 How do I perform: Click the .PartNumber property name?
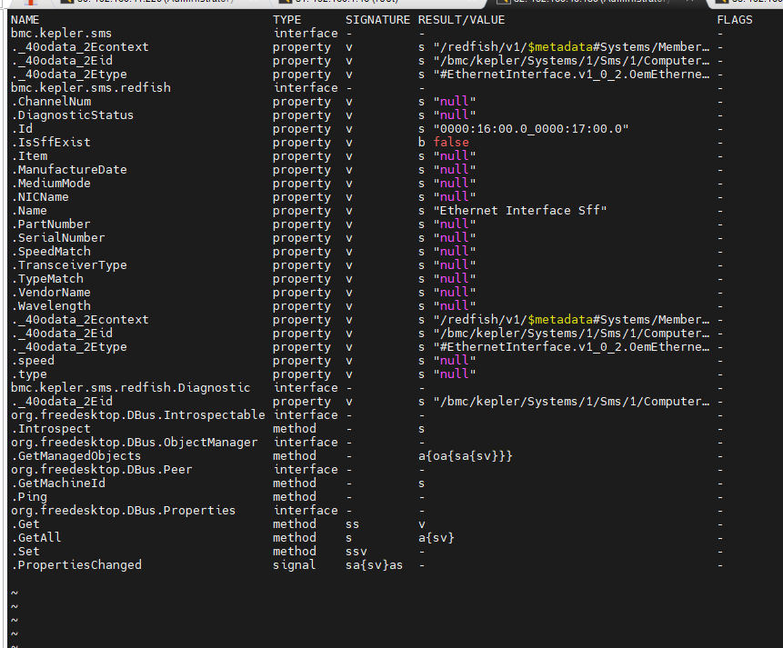(51, 224)
